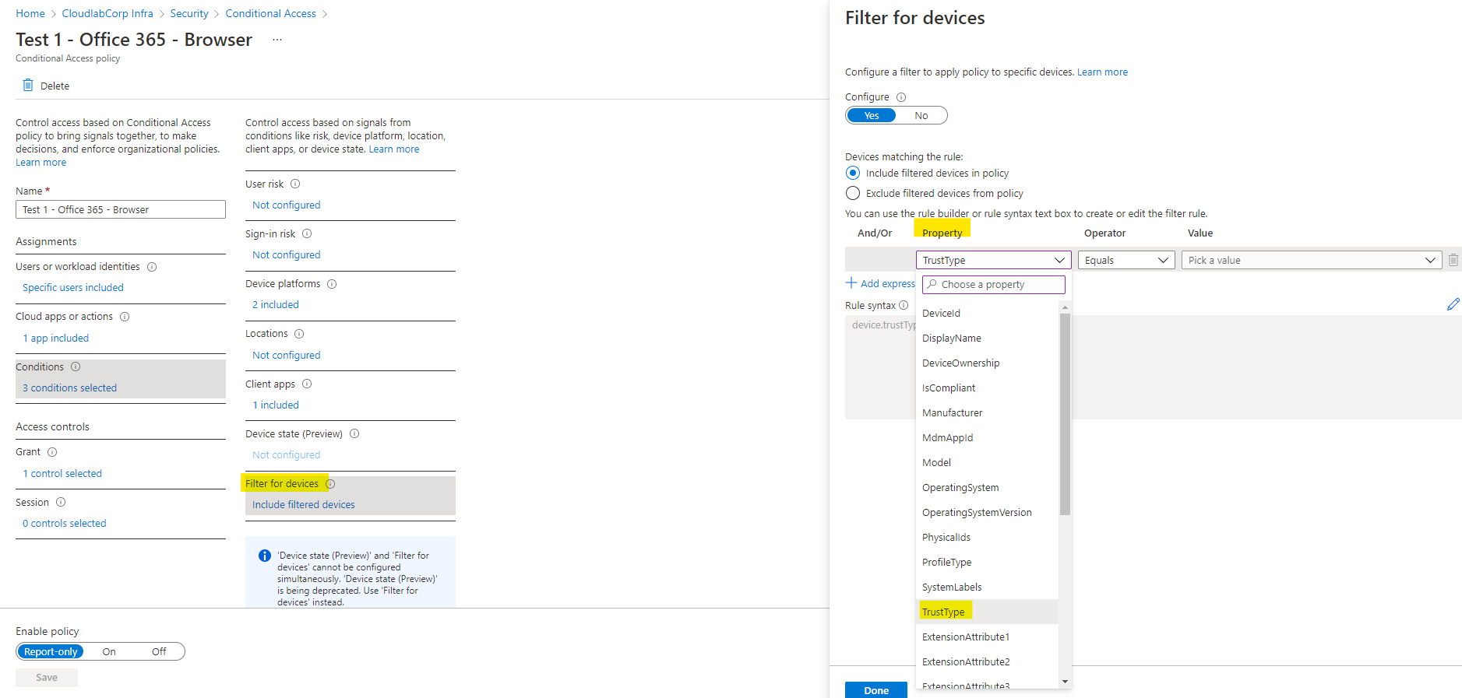1462x698 pixels.
Task: Click the Done button
Action: coord(876,689)
